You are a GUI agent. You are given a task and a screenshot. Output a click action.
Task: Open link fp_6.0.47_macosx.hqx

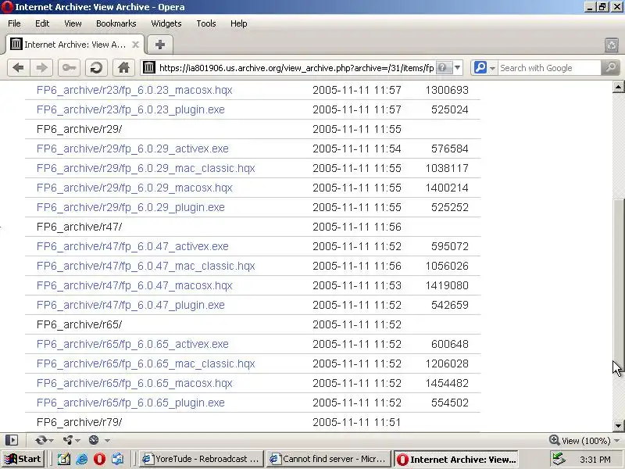pos(134,285)
